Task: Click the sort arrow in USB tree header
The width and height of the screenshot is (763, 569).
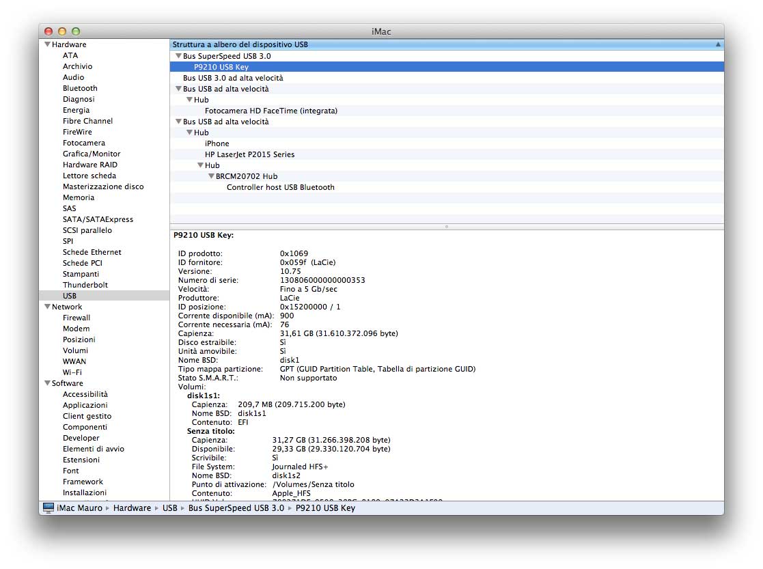Action: [x=718, y=44]
